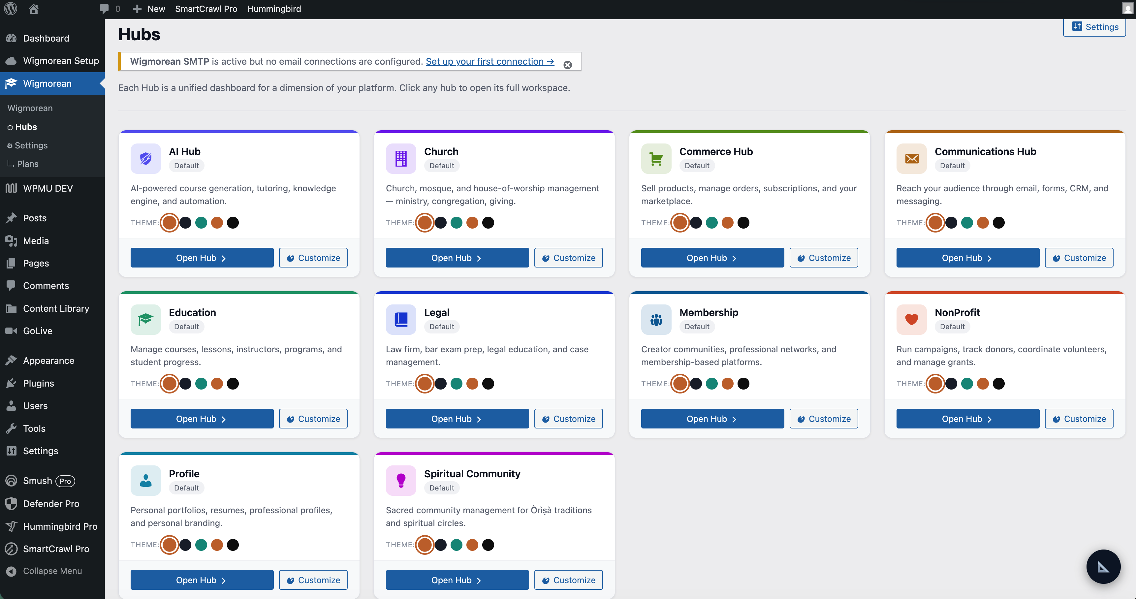1136x599 pixels.
Task: Go to the Plugins menu
Action: [x=52, y=383]
